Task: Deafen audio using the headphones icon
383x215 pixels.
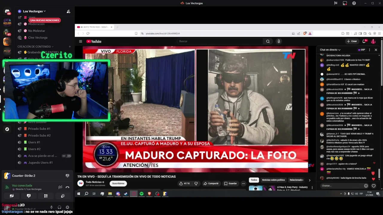Action: [60, 207]
